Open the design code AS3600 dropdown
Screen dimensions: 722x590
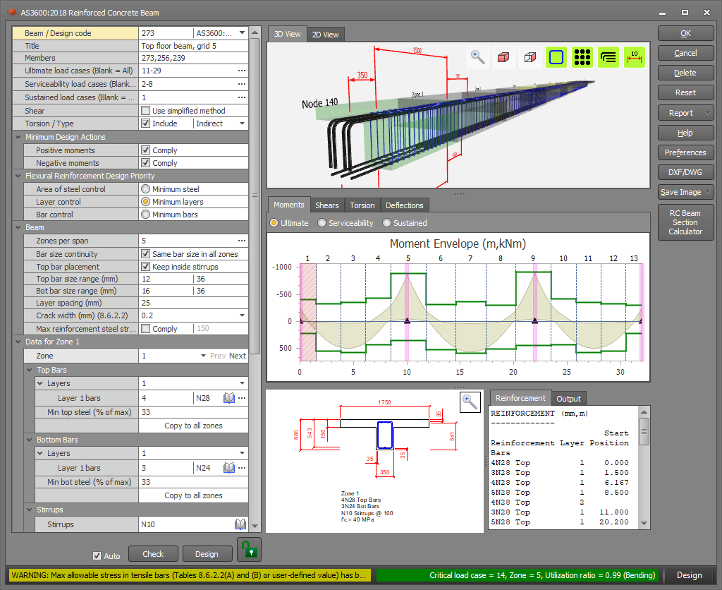tap(243, 33)
